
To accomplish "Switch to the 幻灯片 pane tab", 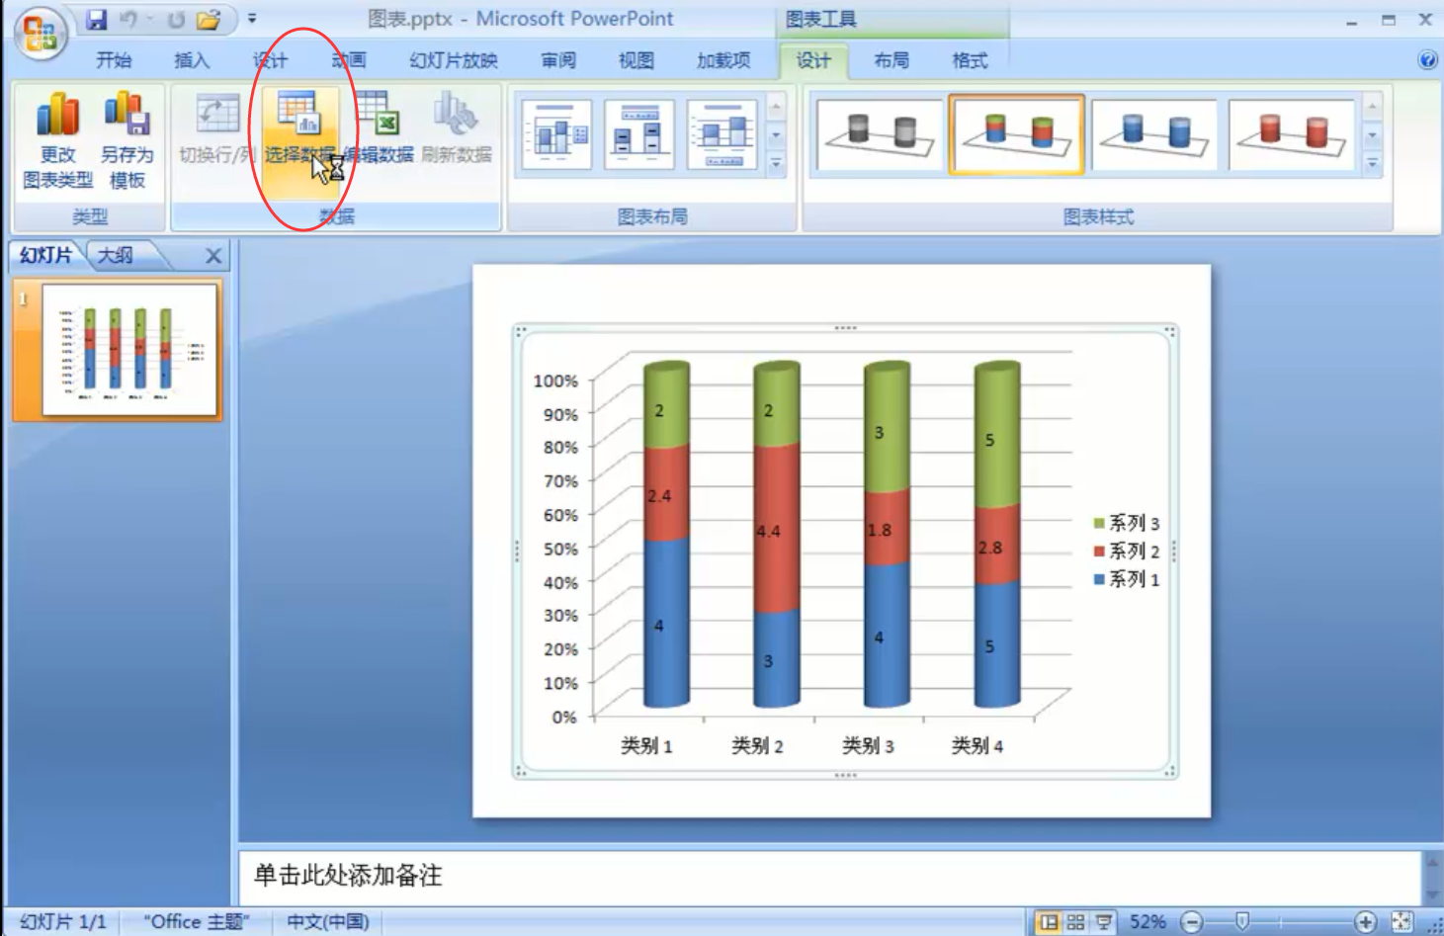I will 45,255.
